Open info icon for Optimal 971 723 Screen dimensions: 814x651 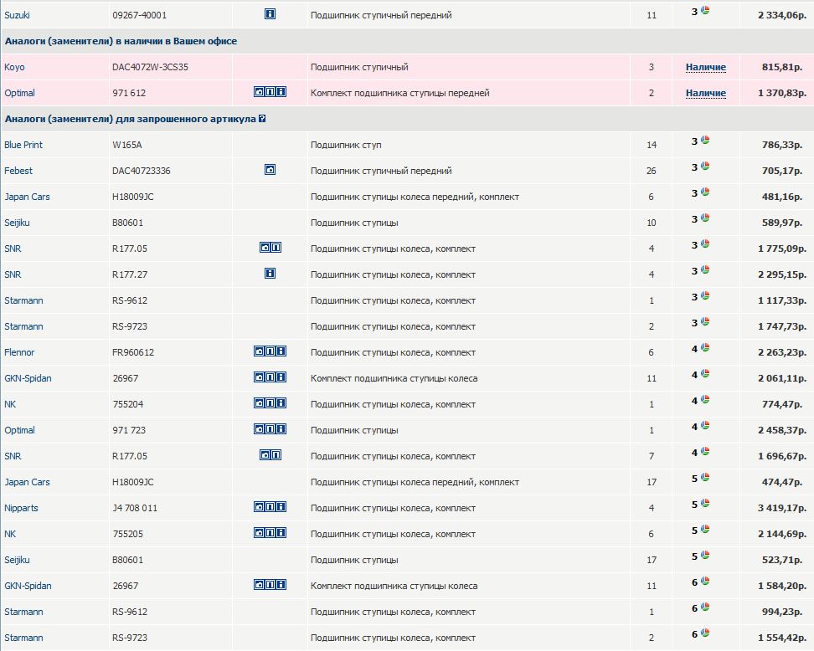click(281, 429)
